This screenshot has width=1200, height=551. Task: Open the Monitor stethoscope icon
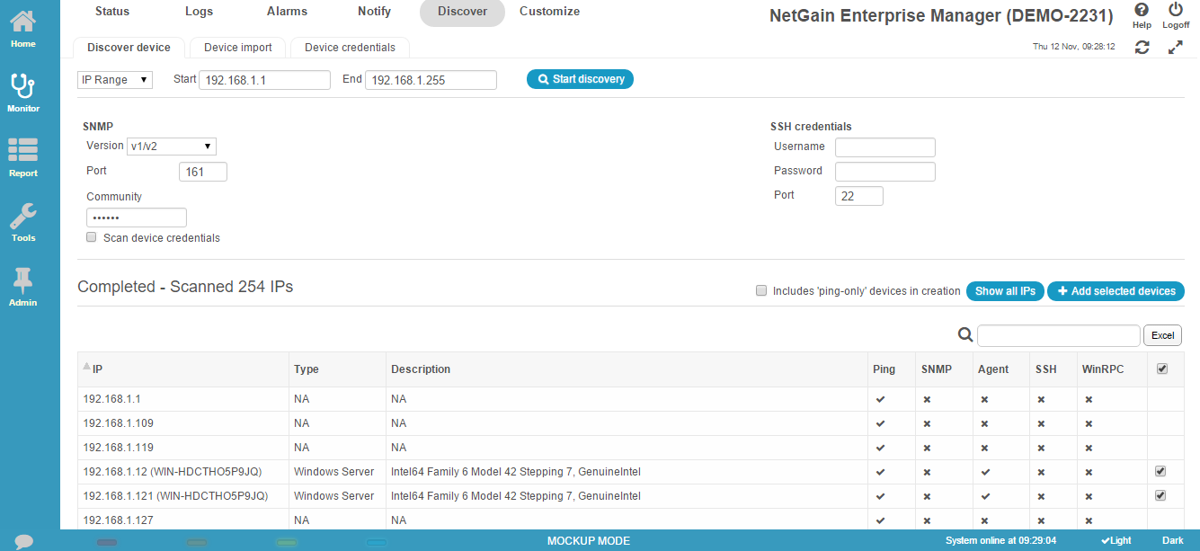tap(23, 87)
